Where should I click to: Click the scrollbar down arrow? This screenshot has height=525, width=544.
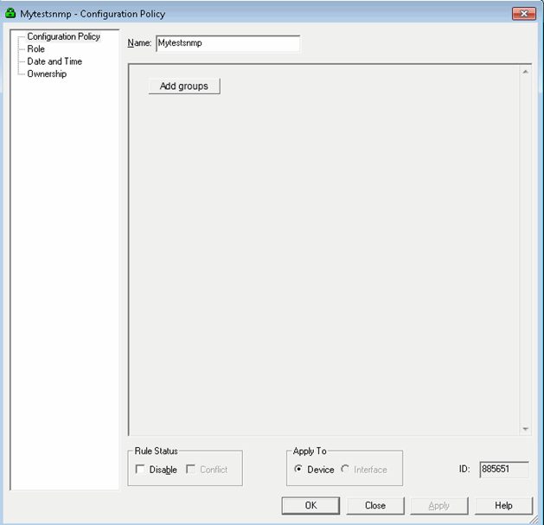[x=525, y=429]
